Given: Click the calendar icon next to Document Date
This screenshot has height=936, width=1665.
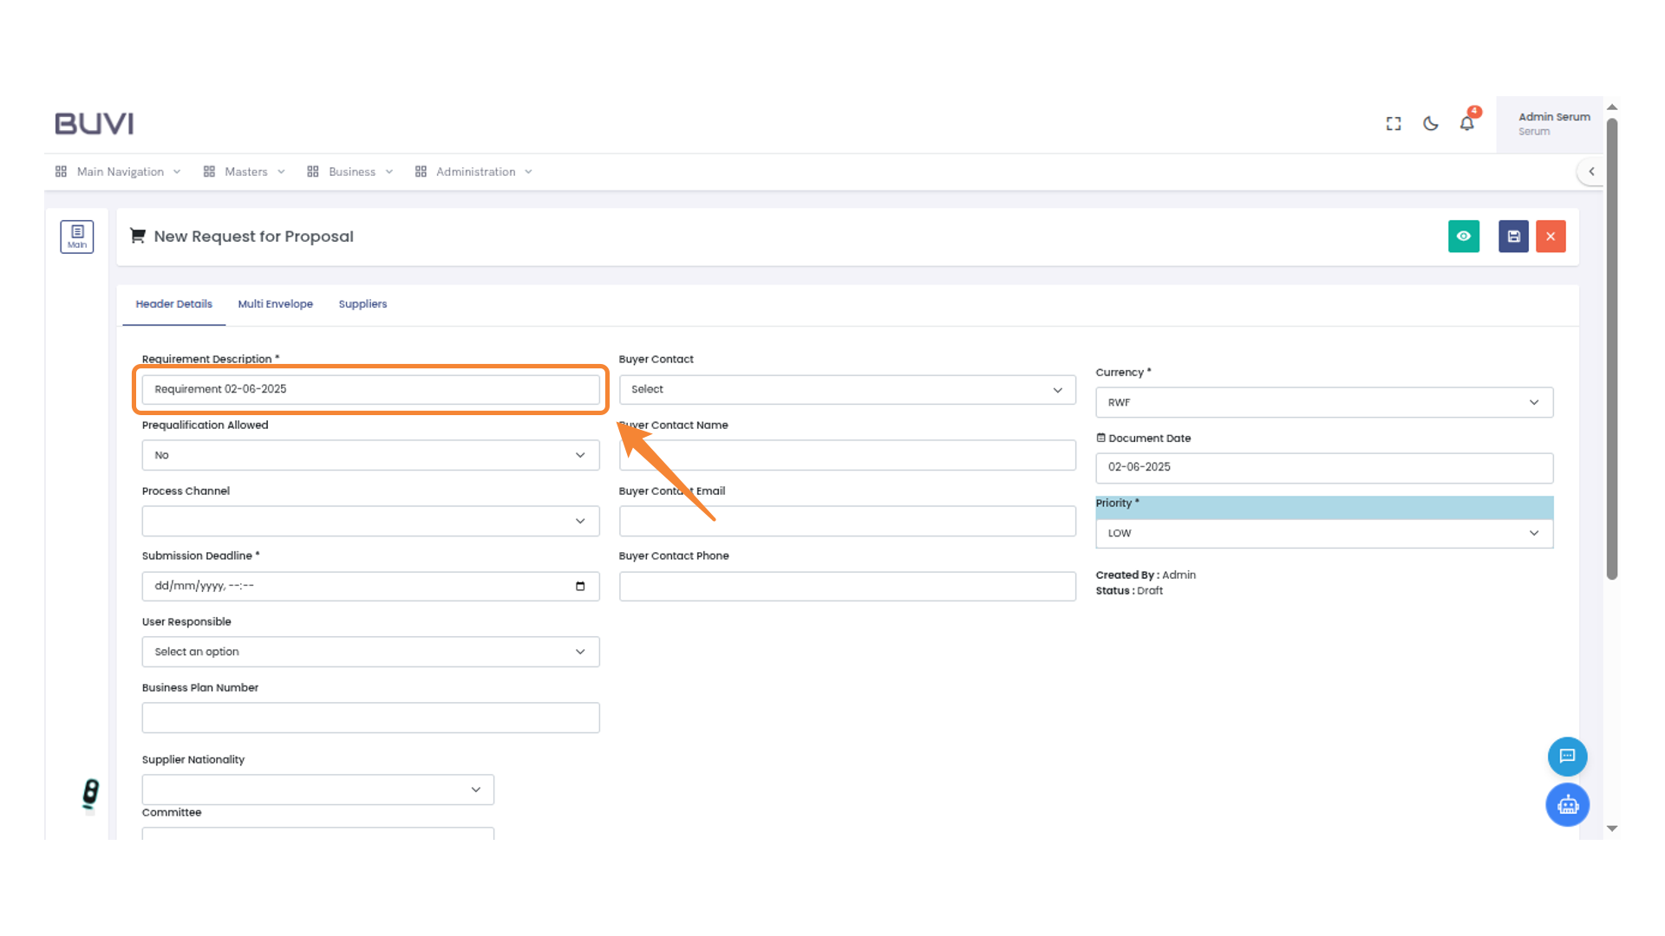Looking at the screenshot, I should (1101, 438).
